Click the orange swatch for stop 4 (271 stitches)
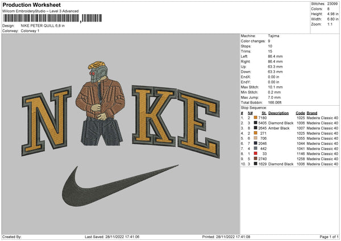The image size is (341, 241). tap(256, 133)
